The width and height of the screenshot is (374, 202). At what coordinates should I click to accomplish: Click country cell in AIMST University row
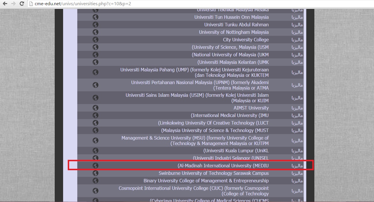click(297, 108)
